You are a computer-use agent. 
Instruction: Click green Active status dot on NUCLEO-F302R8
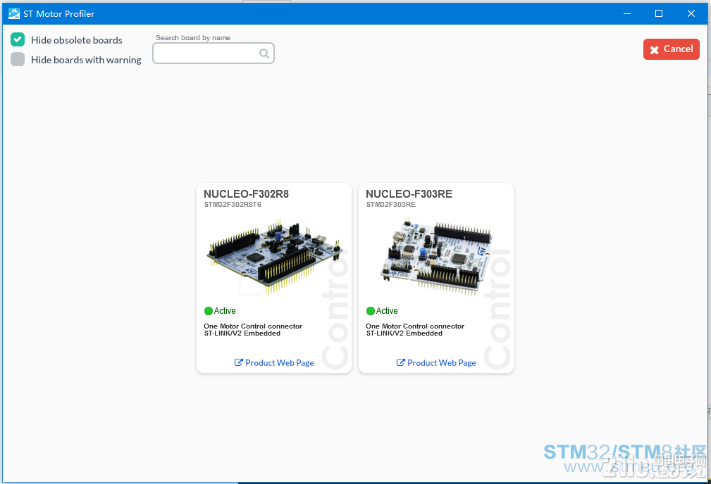coord(209,311)
